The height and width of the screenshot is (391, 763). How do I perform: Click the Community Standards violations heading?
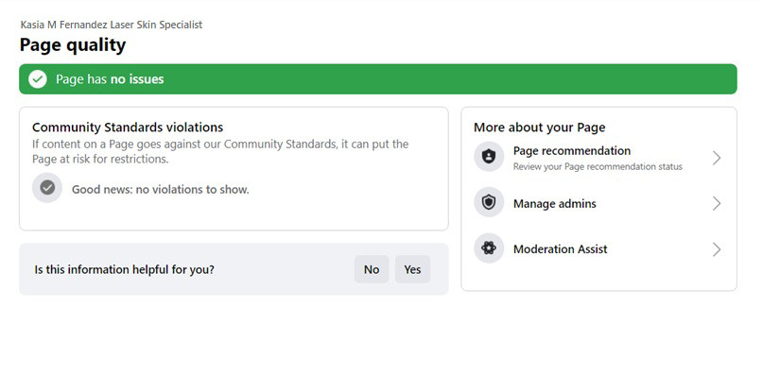(x=128, y=127)
